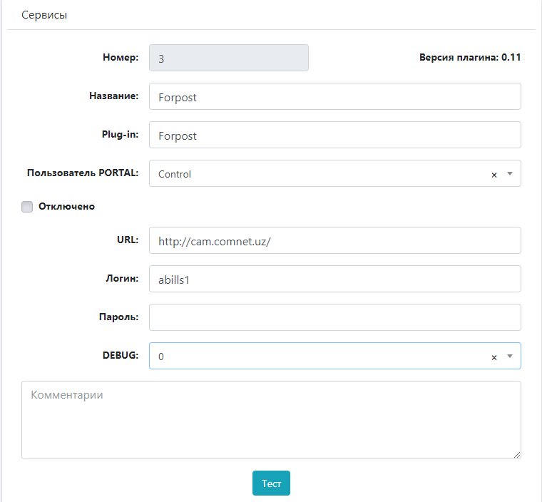Clear the DEBUG value with the × icon

click(x=494, y=357)
